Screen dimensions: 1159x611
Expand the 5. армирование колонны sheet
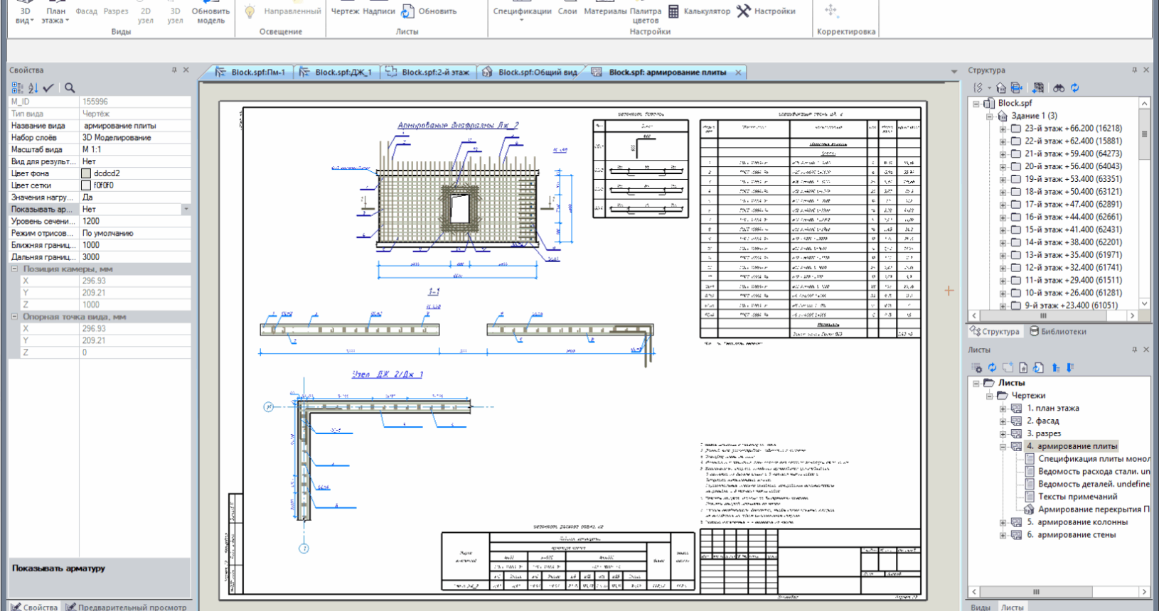click(x=1003, y=522)
